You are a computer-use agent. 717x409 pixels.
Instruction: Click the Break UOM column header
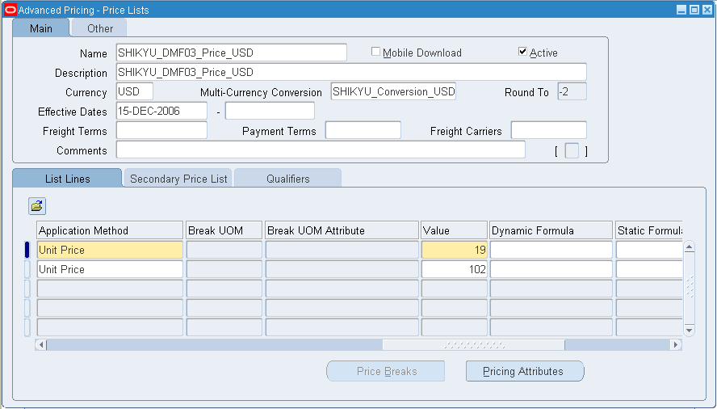tap(224, 230)
